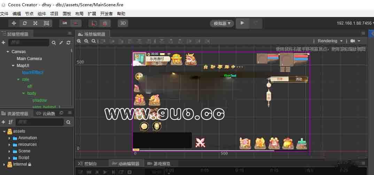Select the Move transform tool in toolbar

[x=14, y=23]
